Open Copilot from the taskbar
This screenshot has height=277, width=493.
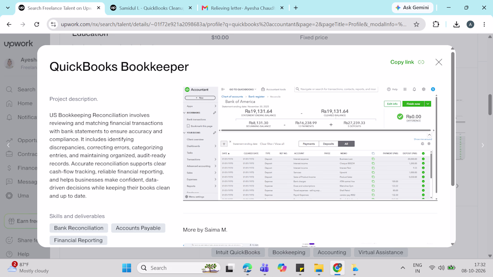[282, 268]
